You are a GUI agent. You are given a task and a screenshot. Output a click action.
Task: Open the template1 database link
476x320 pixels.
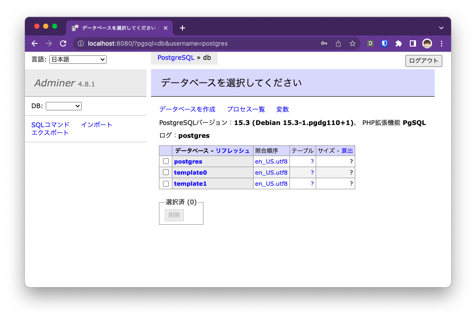[190, 183]
